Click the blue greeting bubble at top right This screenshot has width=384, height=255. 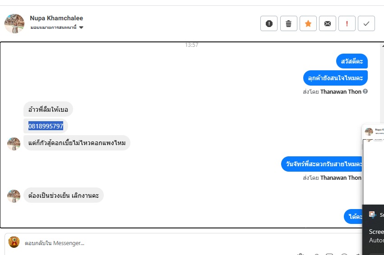(352, 61)
